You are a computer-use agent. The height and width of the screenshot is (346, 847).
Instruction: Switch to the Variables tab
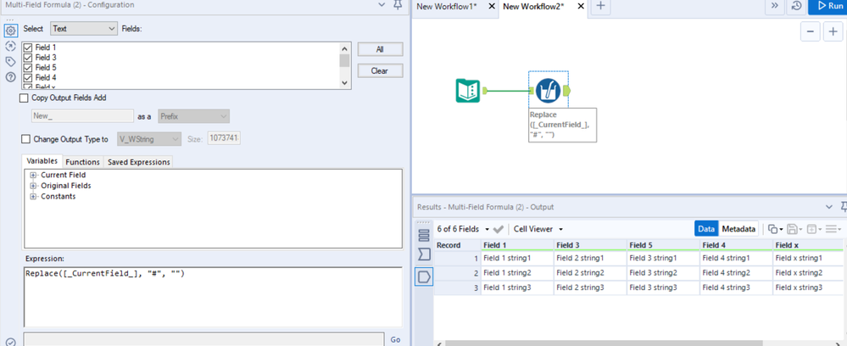pyautogui.click(x=42, y=162)
